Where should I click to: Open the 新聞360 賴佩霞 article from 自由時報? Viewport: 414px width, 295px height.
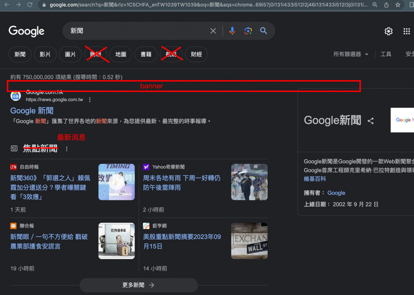click(50, 187)
